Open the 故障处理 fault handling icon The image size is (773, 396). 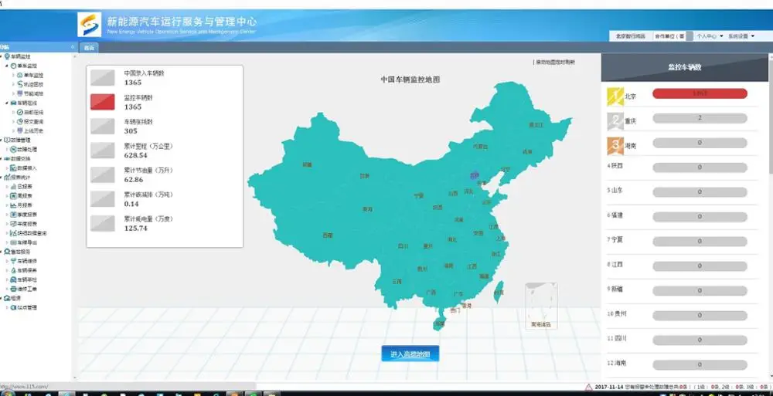pyautogui.click(x=13, y=149)
